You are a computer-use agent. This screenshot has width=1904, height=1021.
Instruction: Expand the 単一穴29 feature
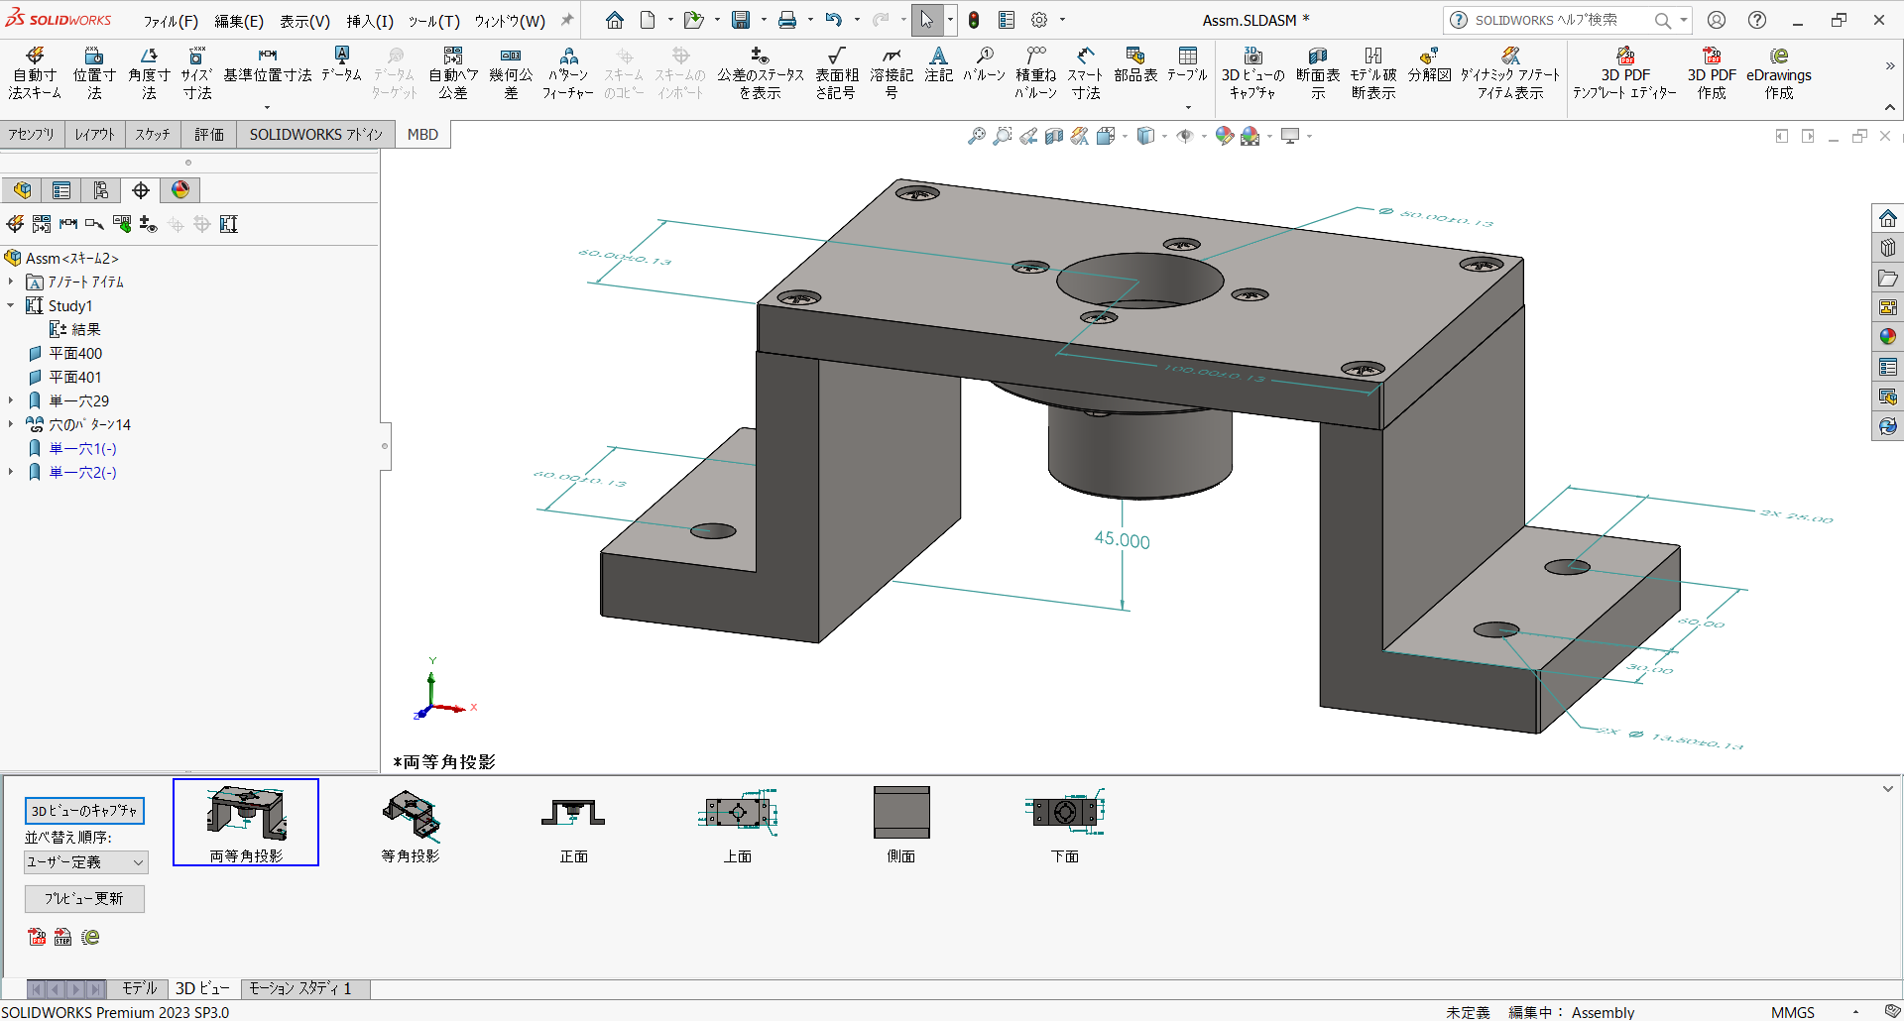click(x=11, y=400)
